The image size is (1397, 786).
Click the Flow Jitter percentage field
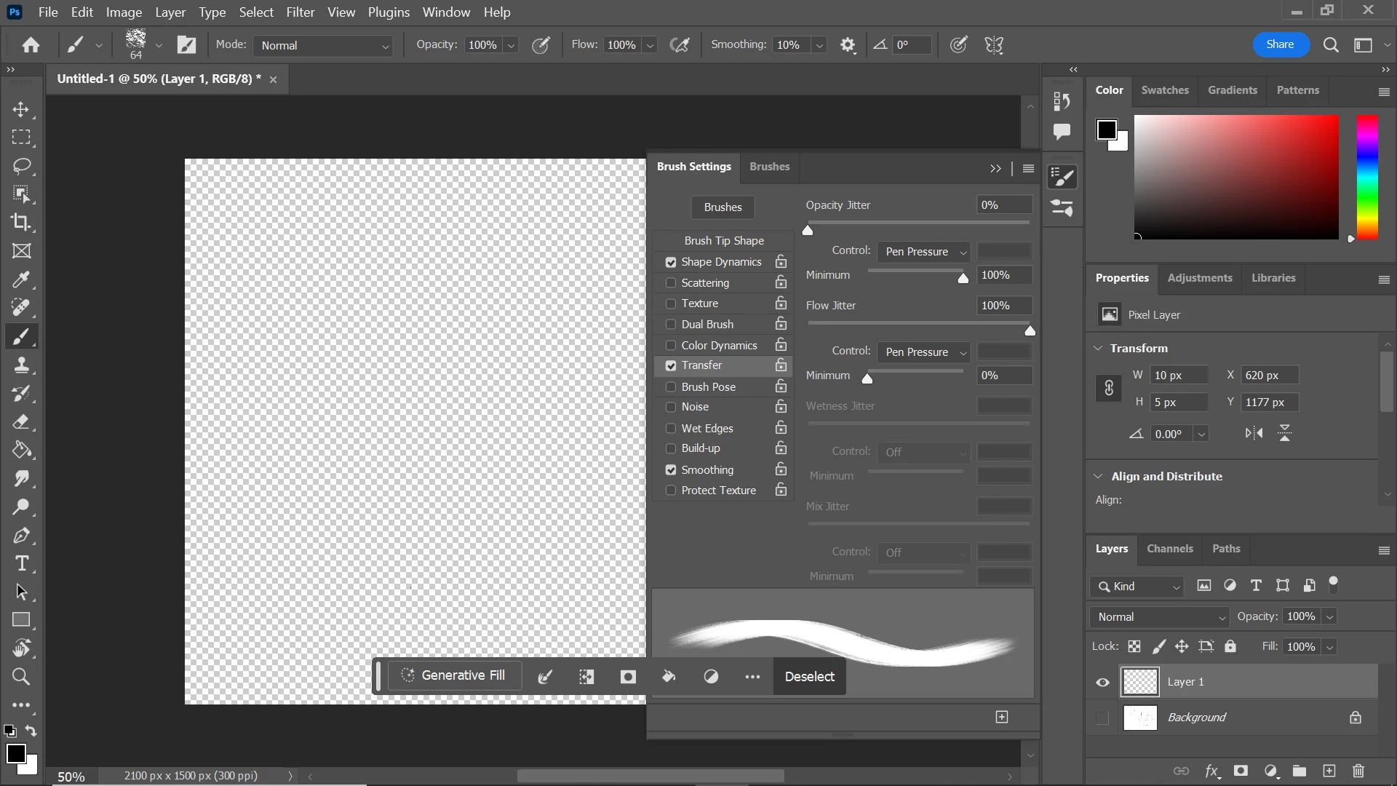coord(1003,306)
